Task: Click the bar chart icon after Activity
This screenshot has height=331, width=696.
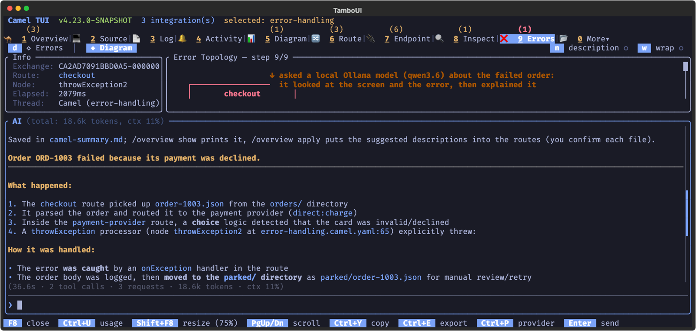Action: pos(251,38)
